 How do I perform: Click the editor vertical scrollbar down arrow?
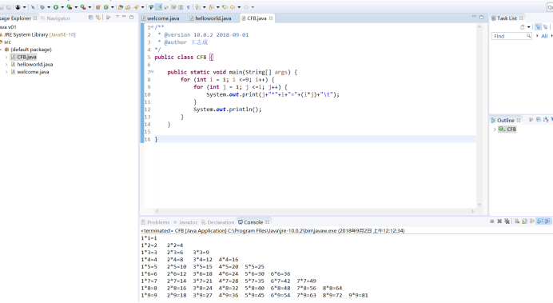479,204
